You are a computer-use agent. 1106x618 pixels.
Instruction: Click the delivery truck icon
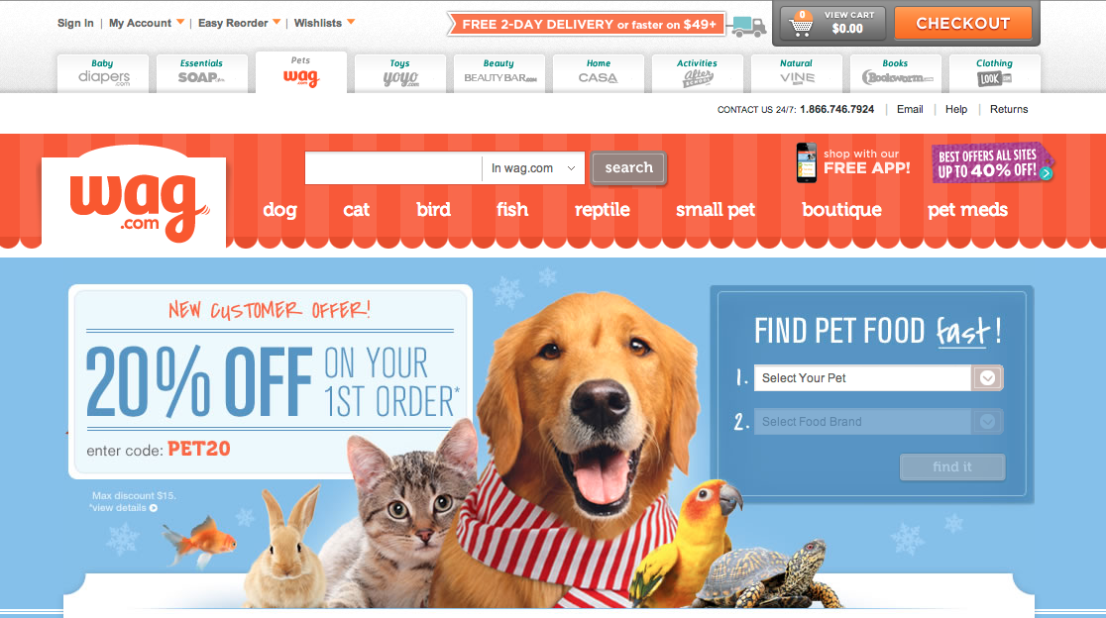tap(748, 26)
